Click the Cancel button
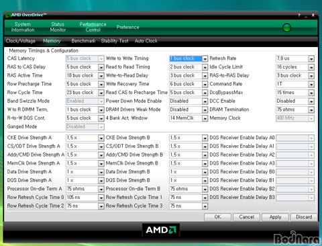 tap(246, 217)
